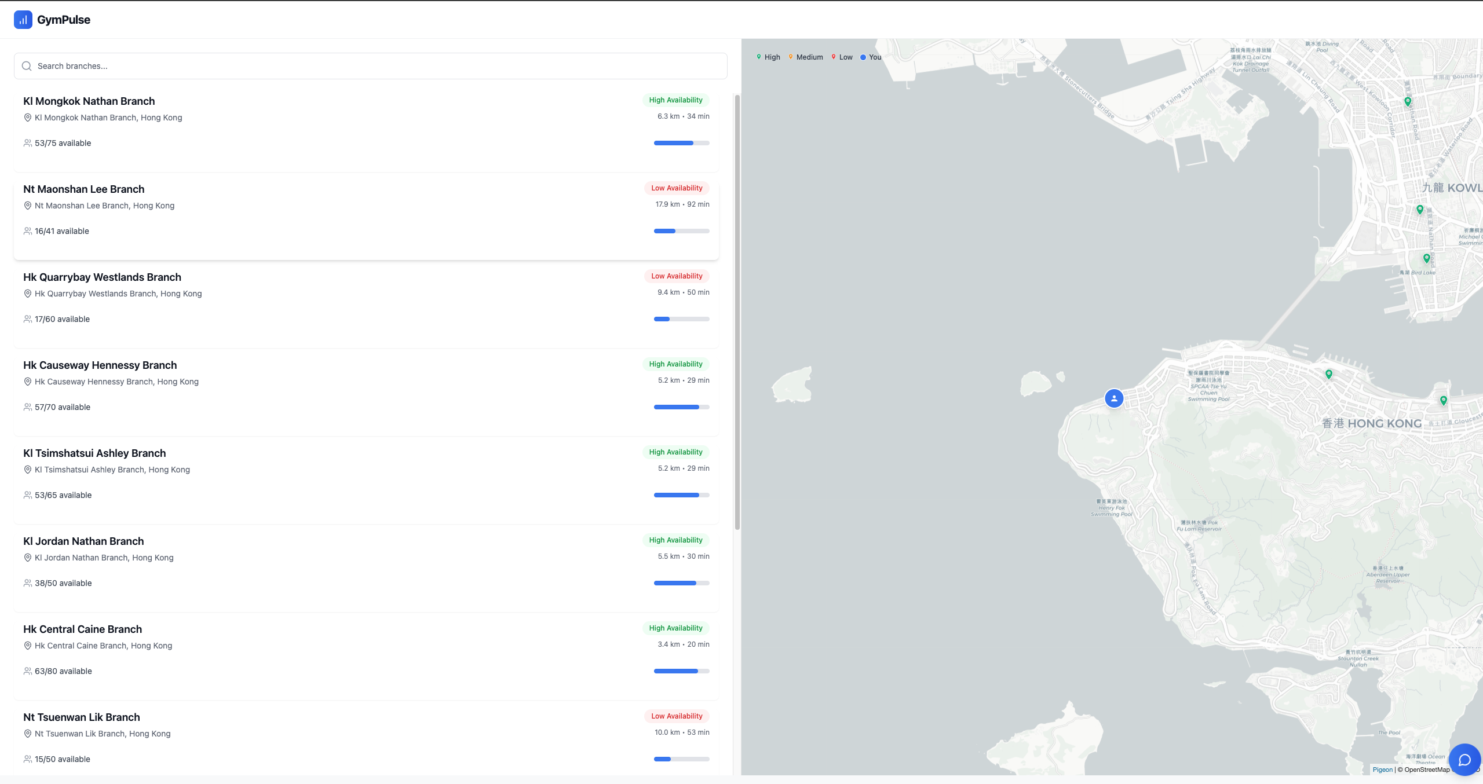Click the green pin near Gloucester Road on map
The height and width of the screenshot is (784, 1483).
[1443, 400]
